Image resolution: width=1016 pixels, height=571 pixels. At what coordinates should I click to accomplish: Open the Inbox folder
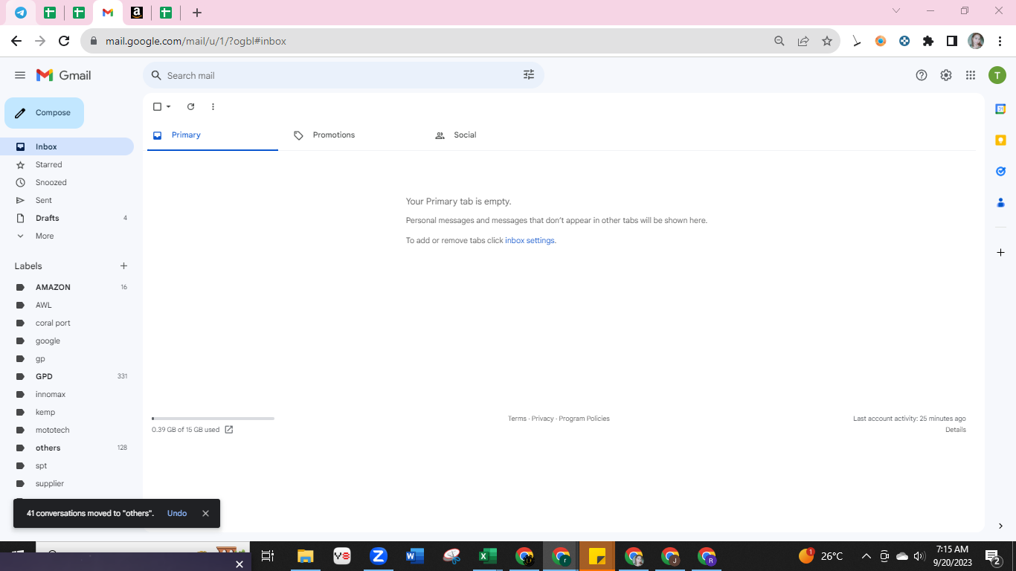pyautogui.click(x=67, y=146)
